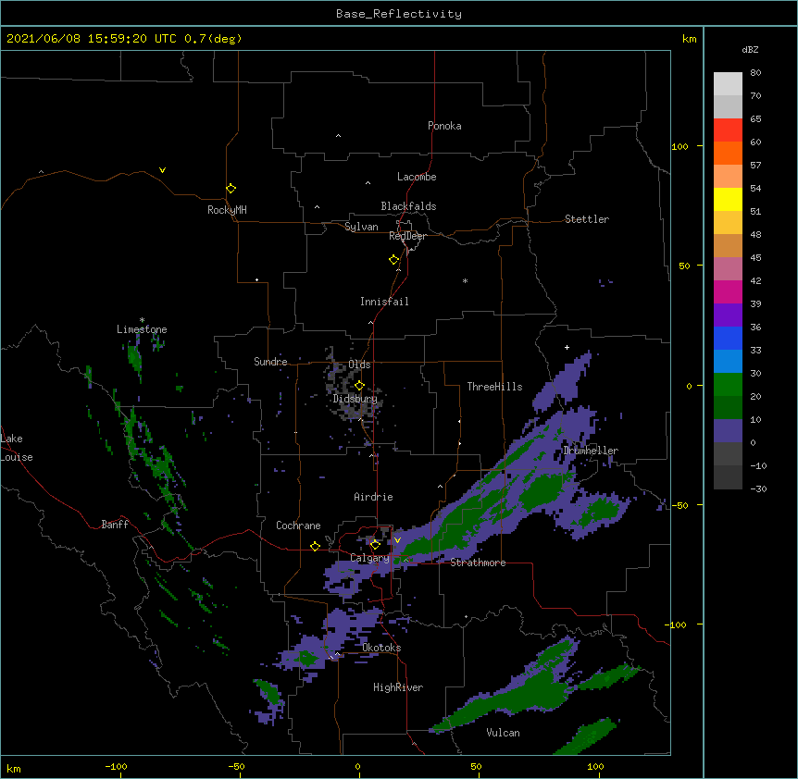Click the white plus marker north of Drumheller
Screen dimensions: 798x779
click(567, 347)
